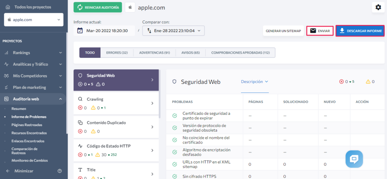Collapse the Auditoría web section chevron
This screenshot has width=387, height=179.
(60, 99)
